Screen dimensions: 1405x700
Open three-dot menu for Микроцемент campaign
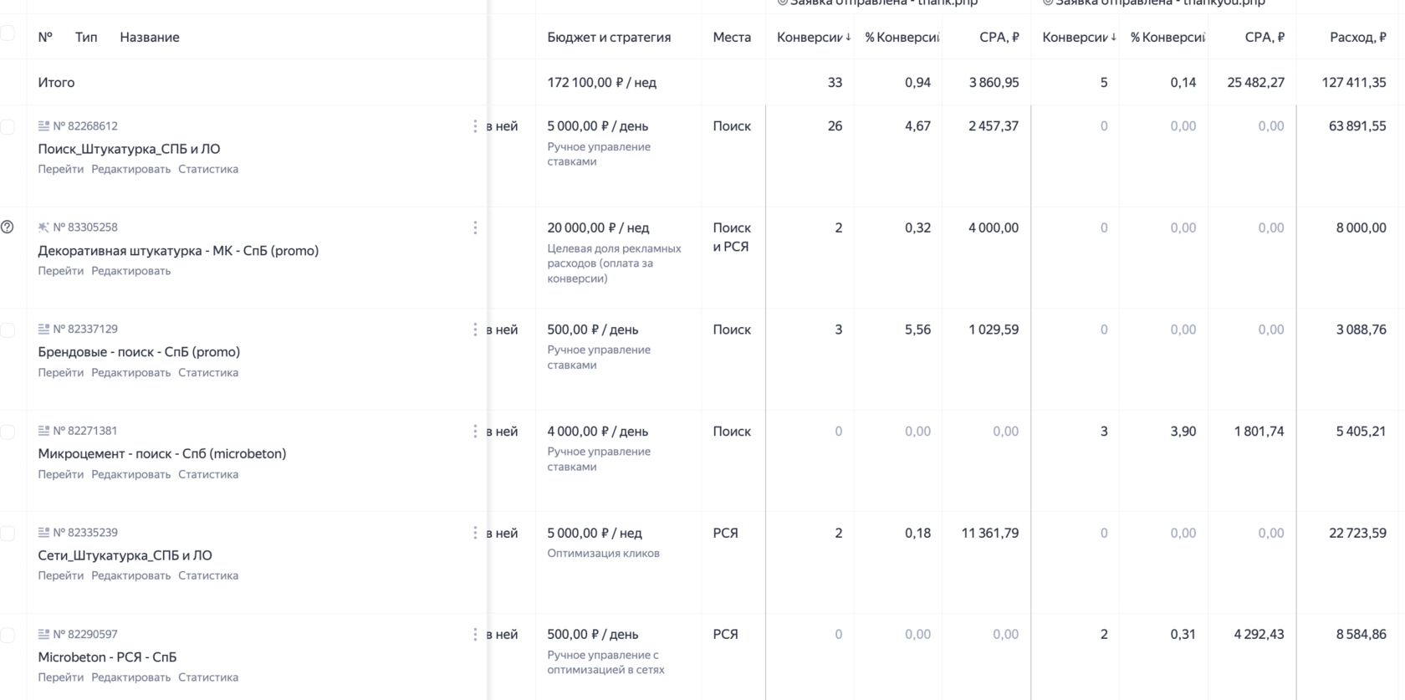click(x=475, y=432)
